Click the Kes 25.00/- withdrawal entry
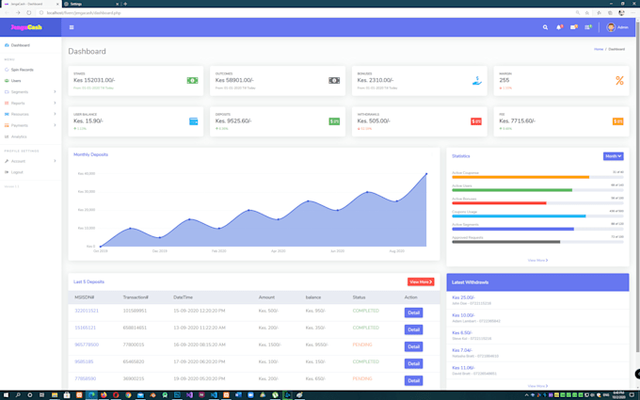 pos(537,300)
